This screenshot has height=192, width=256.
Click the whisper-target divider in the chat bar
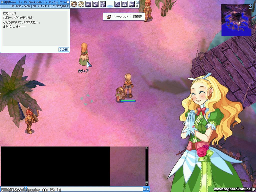[x=25, y=189]
